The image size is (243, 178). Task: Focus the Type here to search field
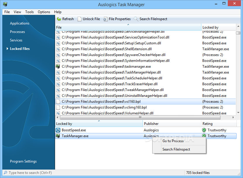click(x=93, y=172)
